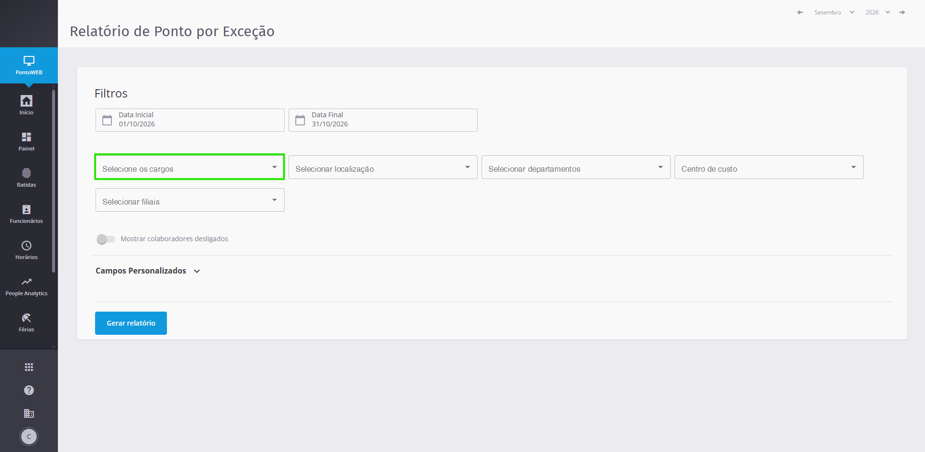Viewport: 925px width, 452px height.
Task: Click the Data Final date field
Action: (x=383, y=120)
